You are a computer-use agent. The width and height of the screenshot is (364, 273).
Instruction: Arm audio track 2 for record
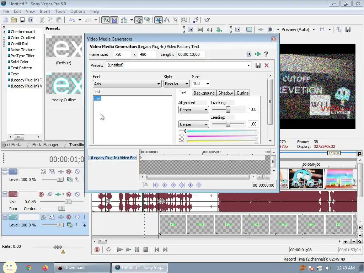[41, 194]
